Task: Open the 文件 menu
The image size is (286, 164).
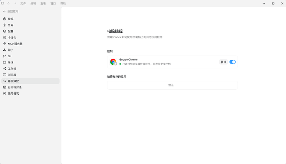Action: coord(23,3)
